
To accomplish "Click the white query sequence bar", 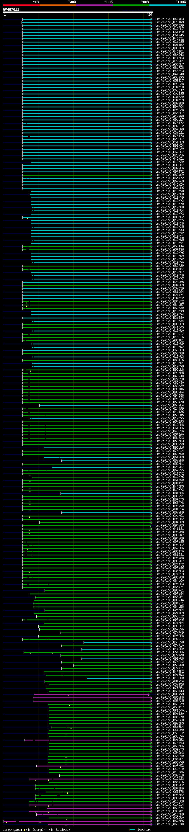I will click(78, 12).
